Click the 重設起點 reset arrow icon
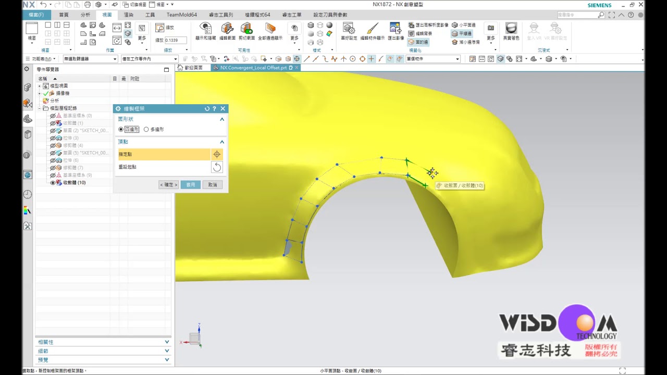Image resolution: width=667 pixels, height=375 pixels. click(x=217, y=167)
